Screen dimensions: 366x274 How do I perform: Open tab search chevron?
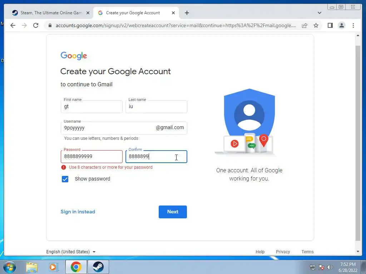[319, 13]
